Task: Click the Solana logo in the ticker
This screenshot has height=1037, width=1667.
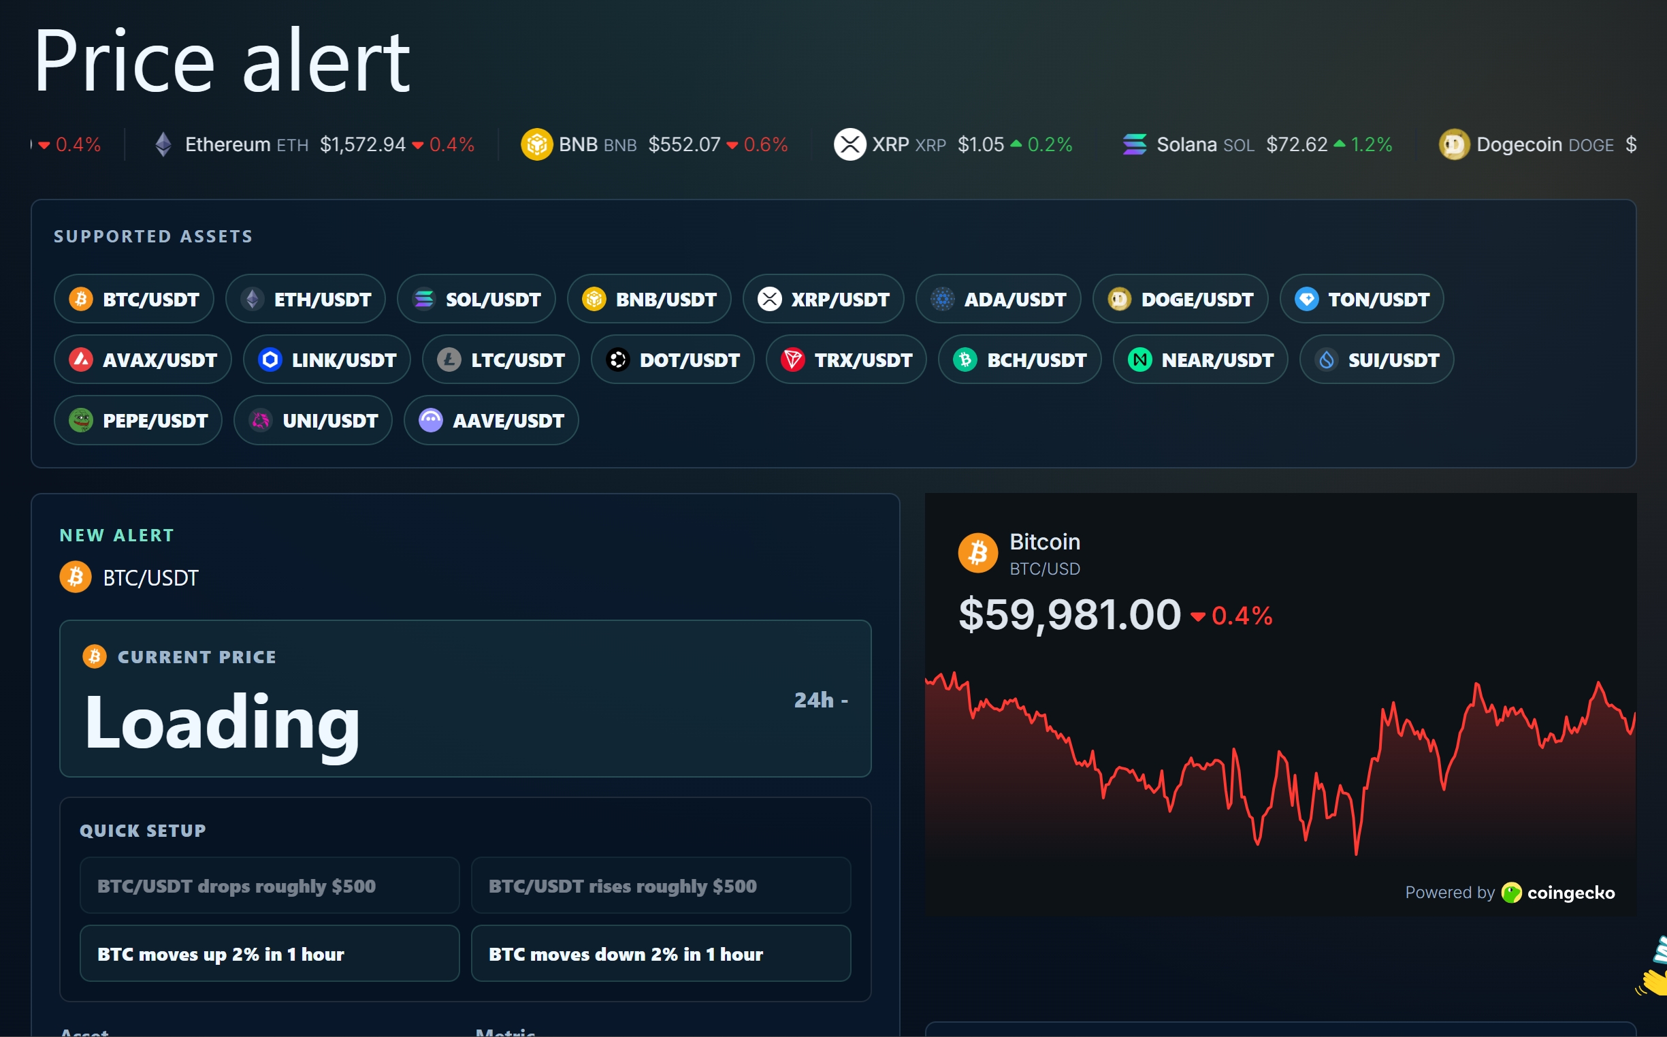Action: coord(1135,145)
